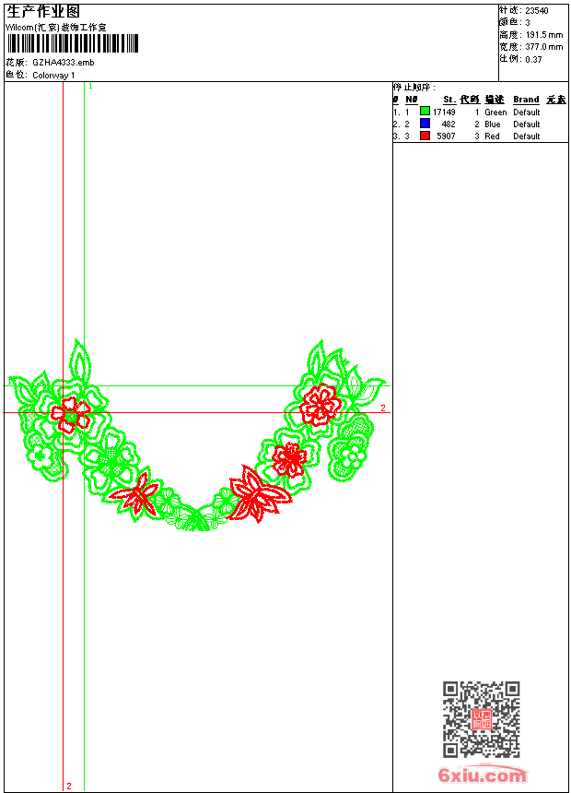Click the Green color swatch in stop sequence
Image resolution: width=571 pixels, height=793 pixels.
point(425,112)
